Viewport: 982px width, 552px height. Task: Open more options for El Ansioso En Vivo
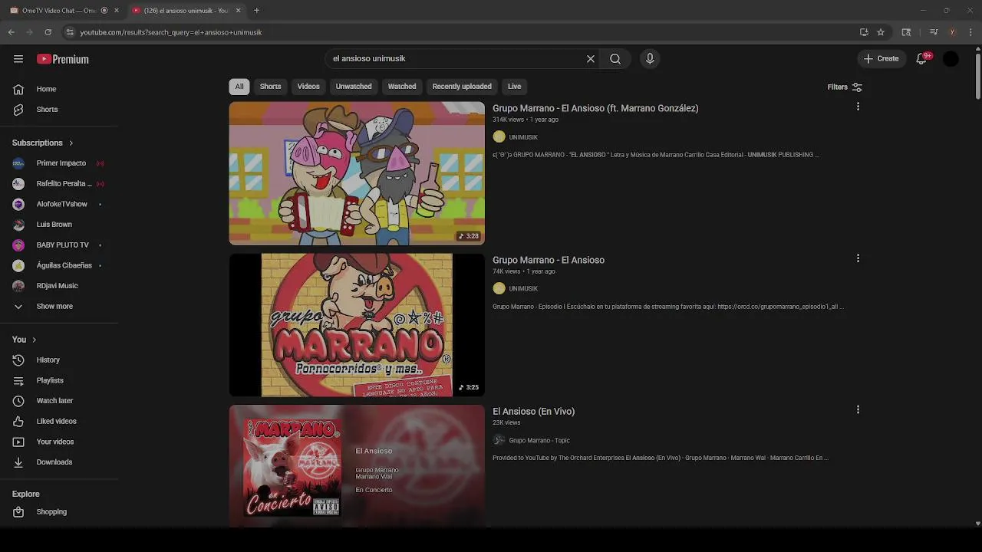click(x=858, y=409)
